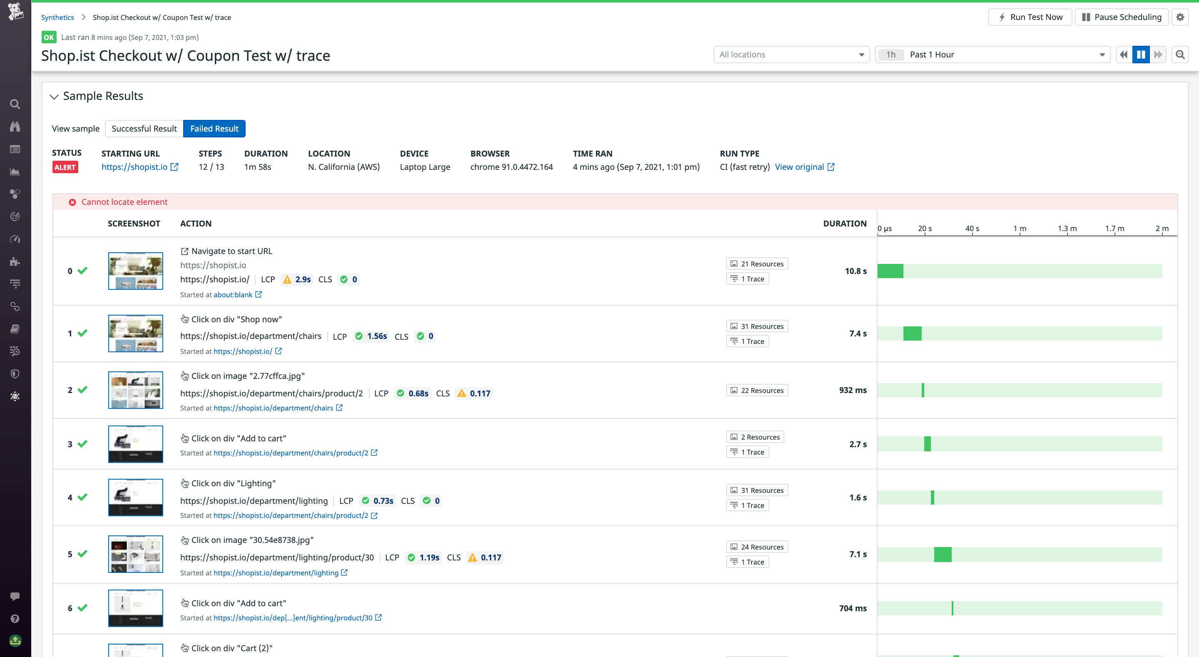Collapse the Sample Results section
1199x657 pixels.
click(54, 96)
